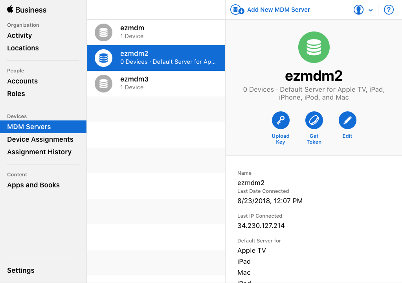
Task: Select the Edit pencil icon for ezmdm2
Action: click(347, 120)
